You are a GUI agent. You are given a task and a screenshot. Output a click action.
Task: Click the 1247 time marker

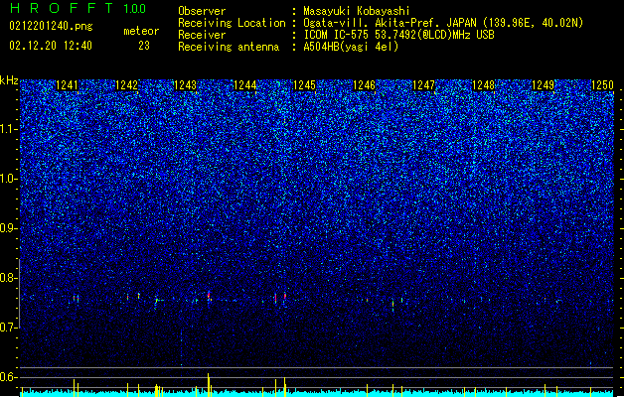pyautogui.click(x=423, y=85)
